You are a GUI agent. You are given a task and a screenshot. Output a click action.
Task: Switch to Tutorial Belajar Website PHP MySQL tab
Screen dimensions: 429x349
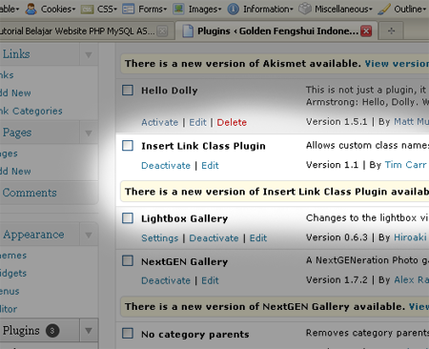pyautogui.click(x=77, y=31)
